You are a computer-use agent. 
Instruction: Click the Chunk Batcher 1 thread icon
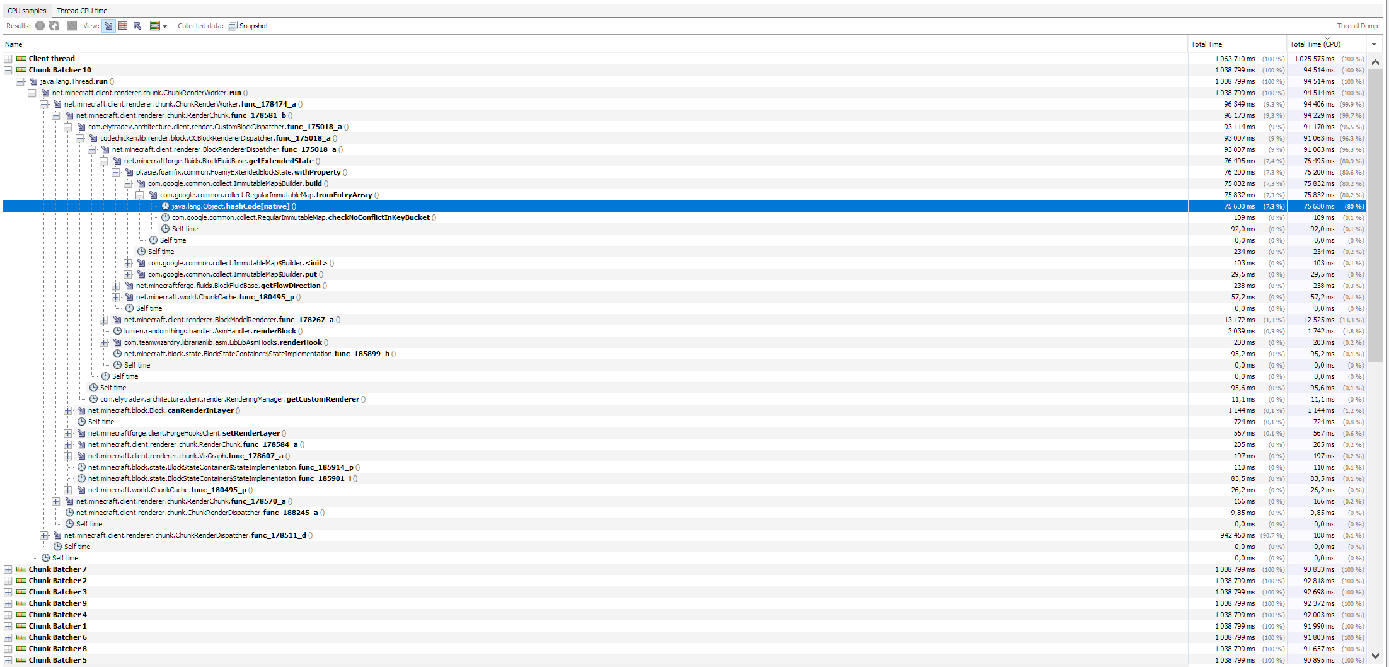pyautogui.click(x=21, y=626)
